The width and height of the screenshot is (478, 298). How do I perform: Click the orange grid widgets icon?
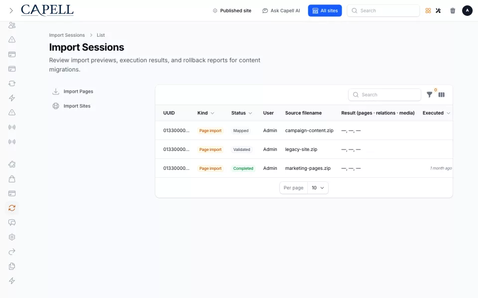[428, 10]
